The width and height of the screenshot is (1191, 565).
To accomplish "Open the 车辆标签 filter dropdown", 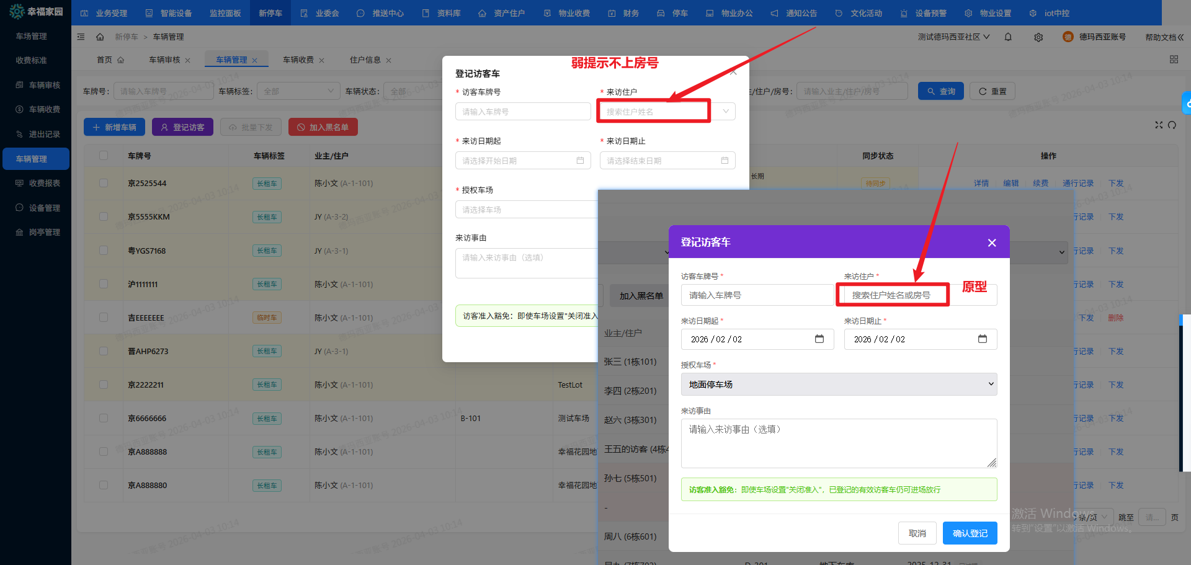I will click(298, 91).
